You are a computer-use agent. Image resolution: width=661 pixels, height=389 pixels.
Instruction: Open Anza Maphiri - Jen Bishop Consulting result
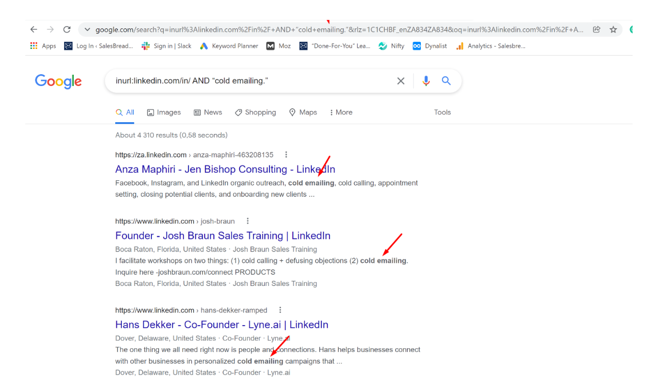pos(225,169)
